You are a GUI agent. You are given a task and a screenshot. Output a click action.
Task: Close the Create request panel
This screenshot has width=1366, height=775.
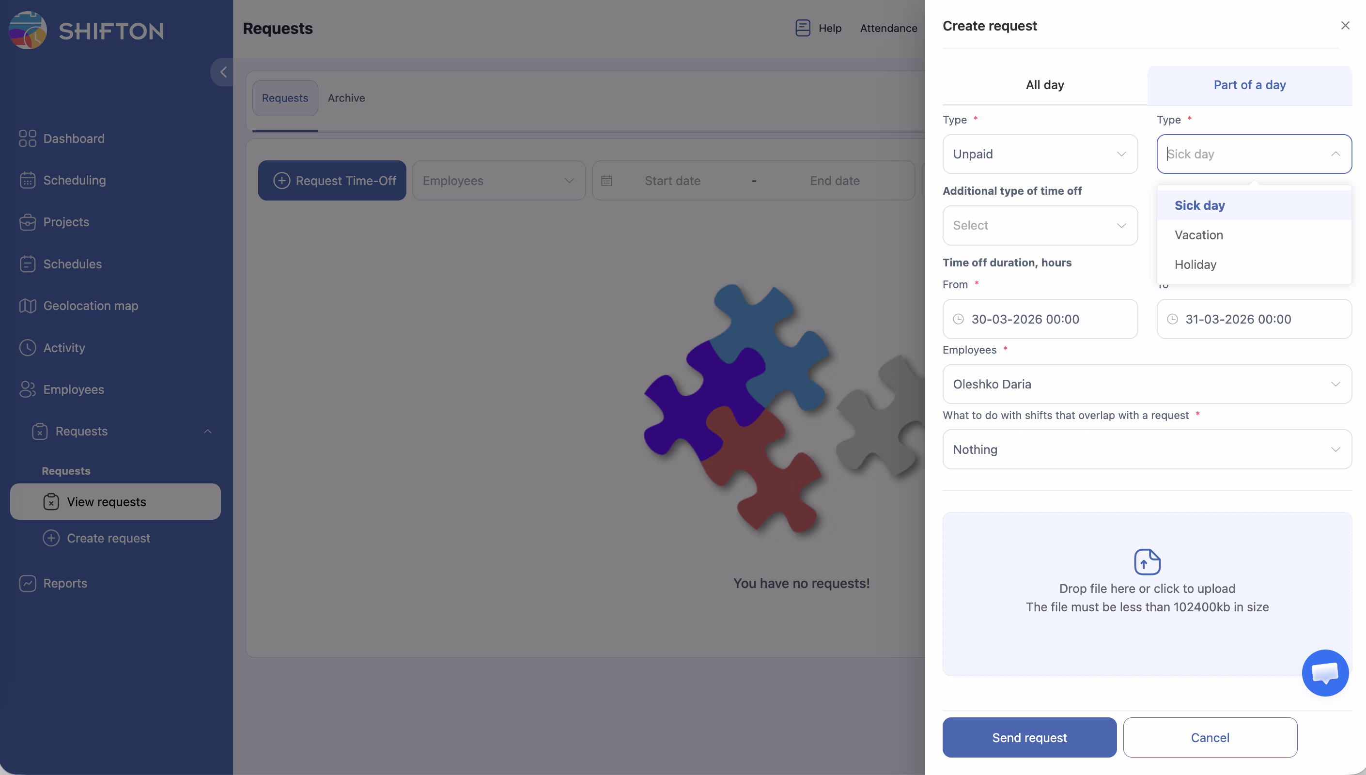(1345, 26)
